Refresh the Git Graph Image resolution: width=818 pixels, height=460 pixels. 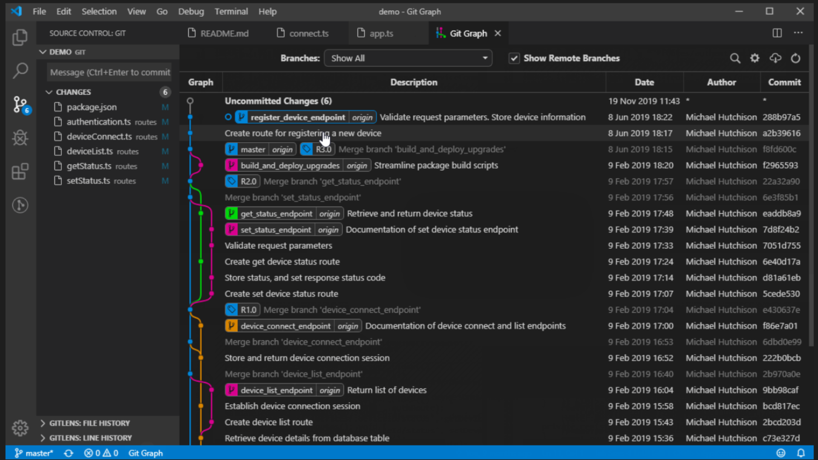pyautogui.click(x=796, y=58)
